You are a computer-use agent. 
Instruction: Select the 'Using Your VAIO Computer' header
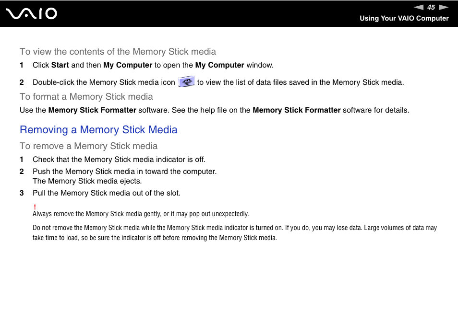point(404,18)
